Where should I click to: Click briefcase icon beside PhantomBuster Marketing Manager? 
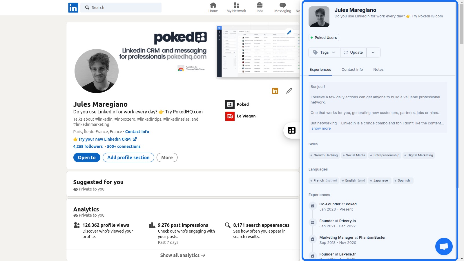(313, 239)
